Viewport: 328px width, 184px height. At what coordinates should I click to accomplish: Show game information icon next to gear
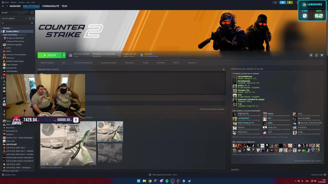[x=316, y=55]
